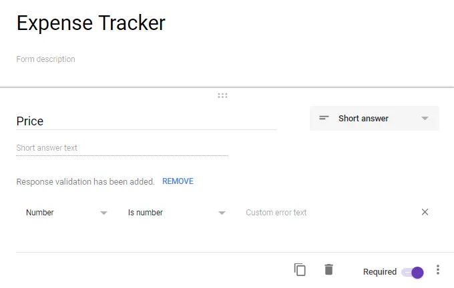Open the Is number condition dropdown
Screen dimensions: 454x288
point(176,213)
